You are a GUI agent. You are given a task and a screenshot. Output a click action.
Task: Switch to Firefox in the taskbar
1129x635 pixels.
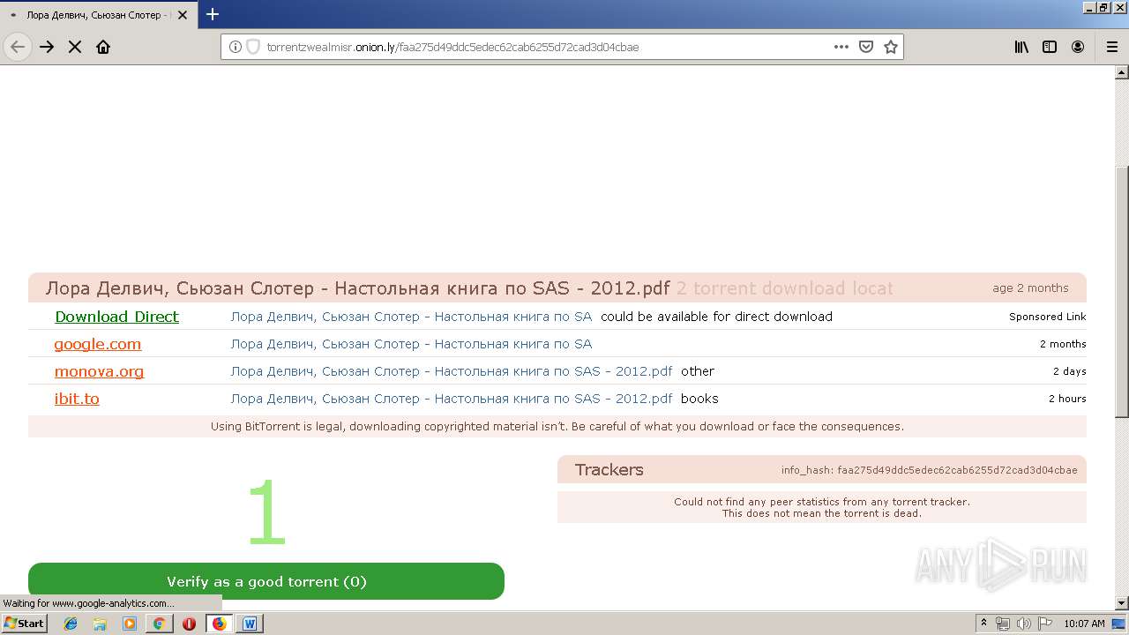point(219,624)
